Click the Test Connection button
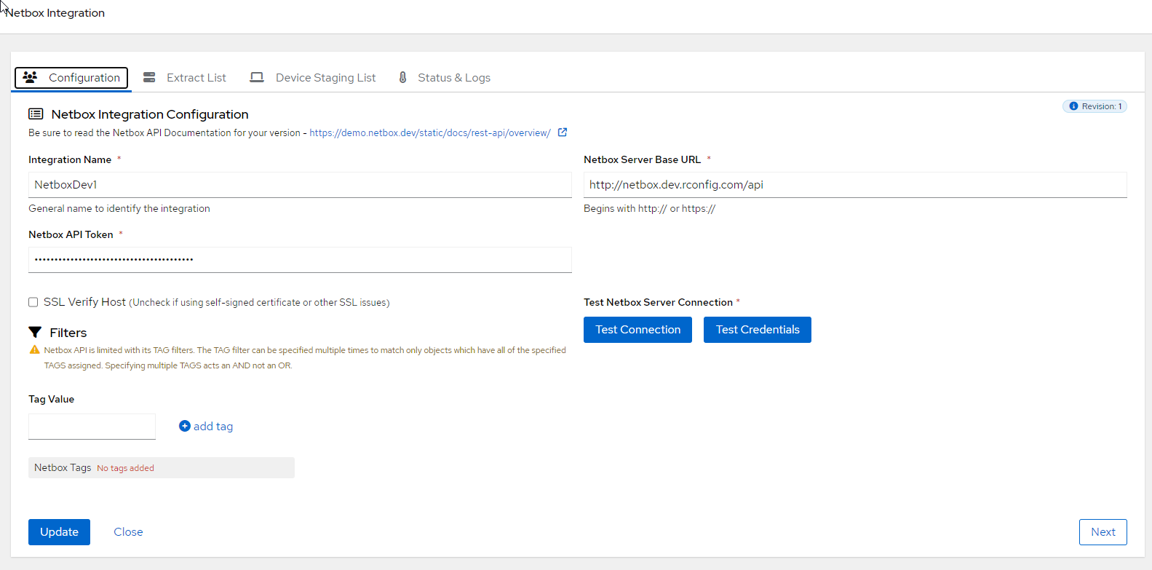Viewport: 1152px width, 570px height. click(637, 330)
